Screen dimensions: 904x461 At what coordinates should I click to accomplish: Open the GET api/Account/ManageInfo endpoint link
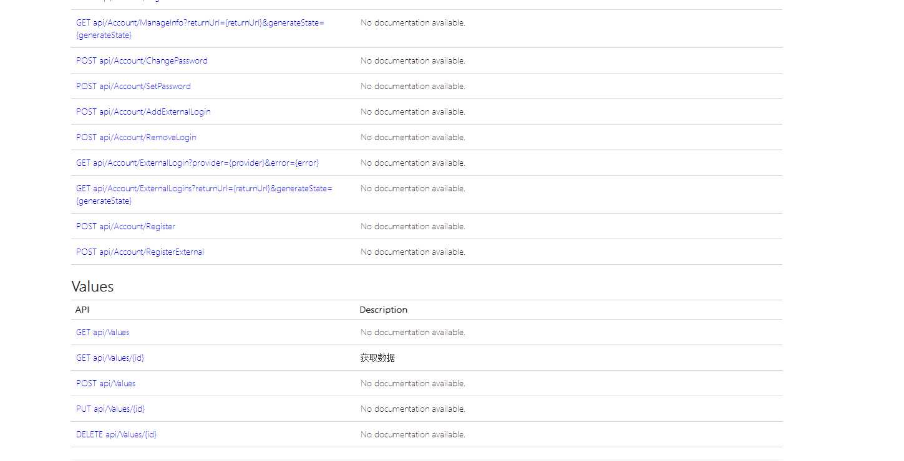pyautogui.click(x=200, y=29)
